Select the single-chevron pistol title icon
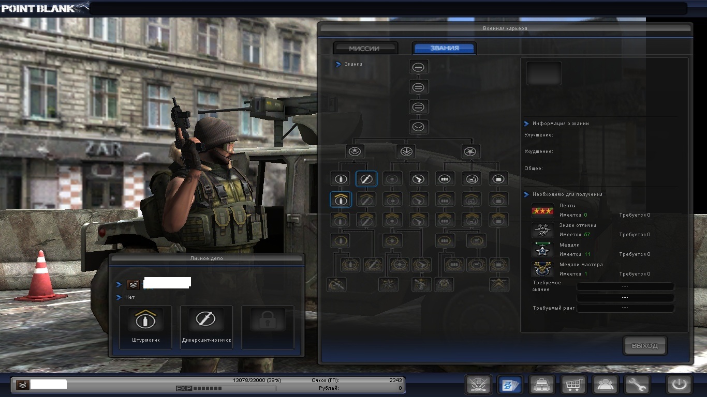The width and height of the screenshot is (707, 397). point(419,200)
